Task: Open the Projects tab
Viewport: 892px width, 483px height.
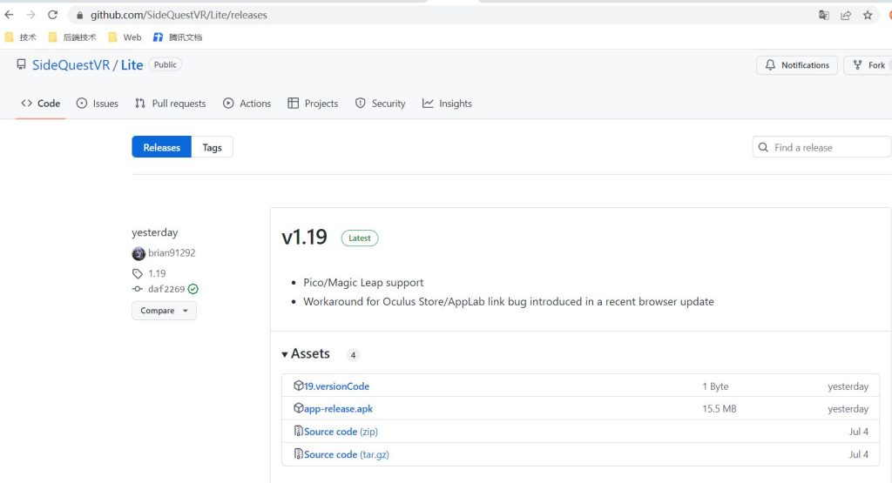Action: pyautogui.click(x=313, y=104)
